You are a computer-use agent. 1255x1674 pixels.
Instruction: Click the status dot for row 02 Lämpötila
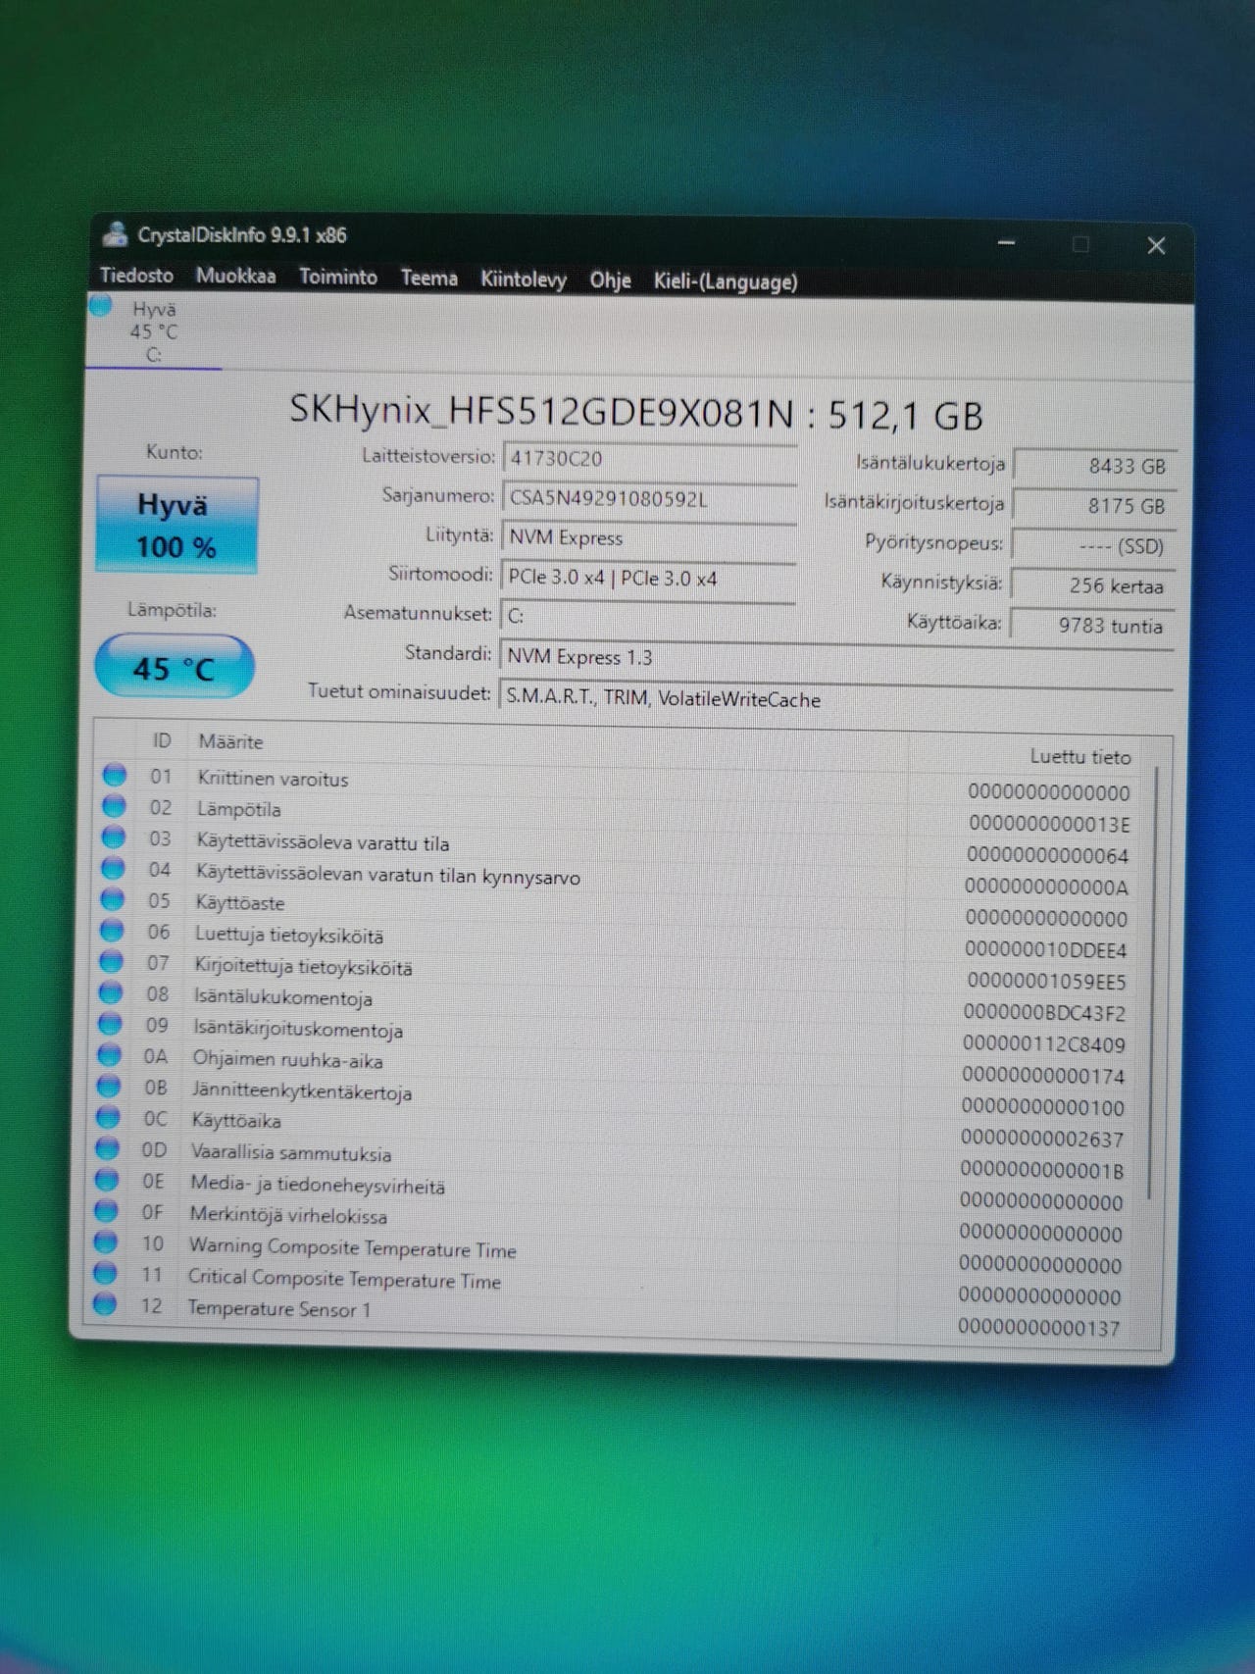(x=115, y=806)
